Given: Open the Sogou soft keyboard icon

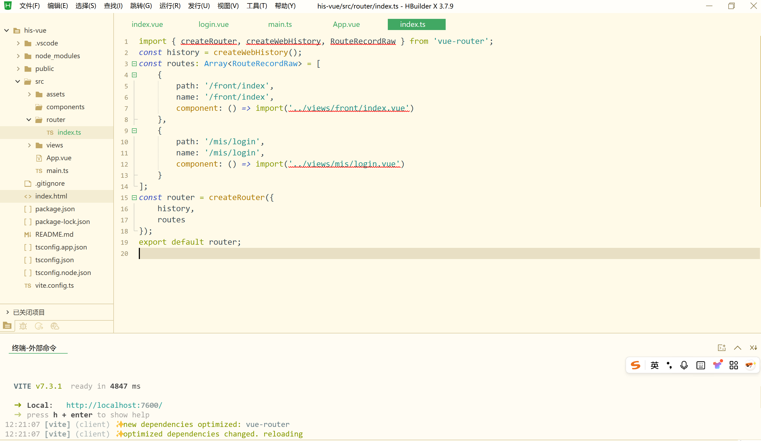Looking at the screenshot, I should (x=700, y=365).
